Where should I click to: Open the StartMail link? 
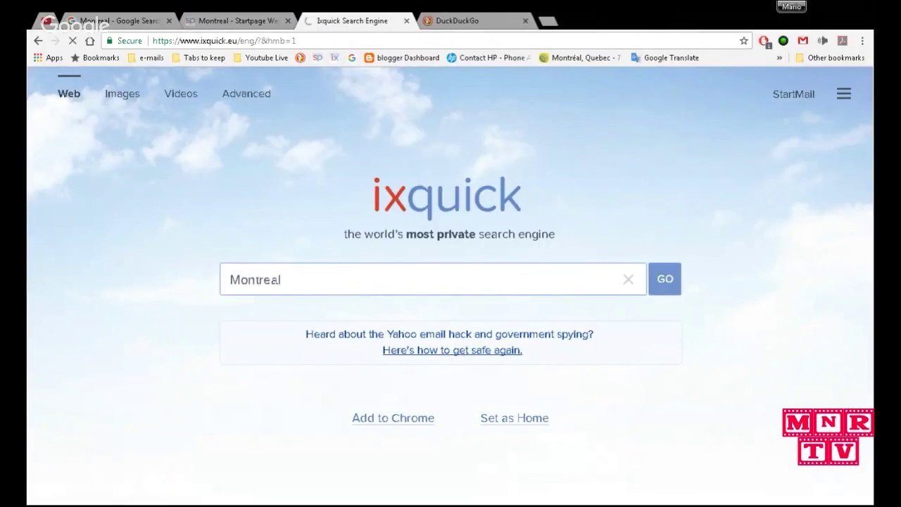point(793,94)
